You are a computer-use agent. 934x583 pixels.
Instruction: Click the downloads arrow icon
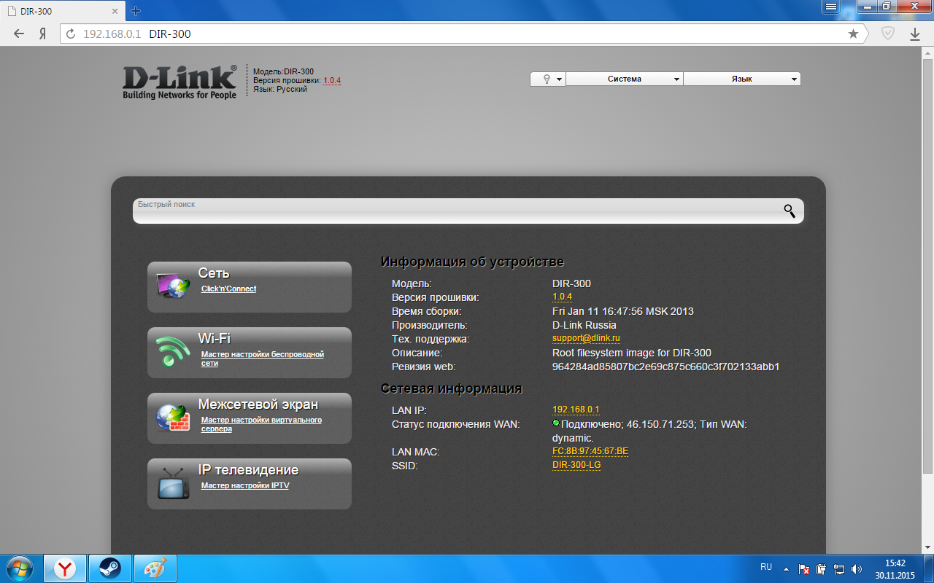(x=914, y=34)
